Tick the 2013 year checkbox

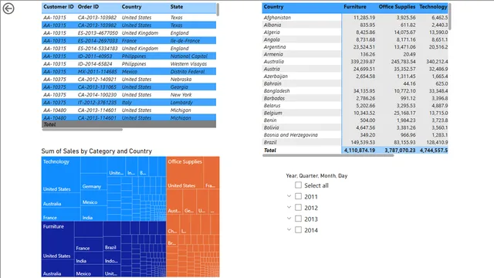point(298,219)
